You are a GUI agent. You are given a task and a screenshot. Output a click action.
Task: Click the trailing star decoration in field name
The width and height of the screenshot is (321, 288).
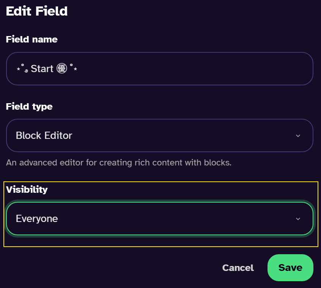[x=76, y=69]
